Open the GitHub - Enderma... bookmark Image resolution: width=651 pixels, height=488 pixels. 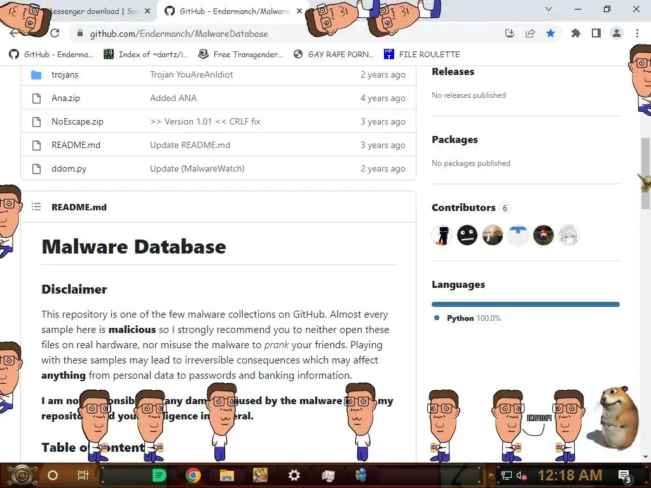(51, 55)
